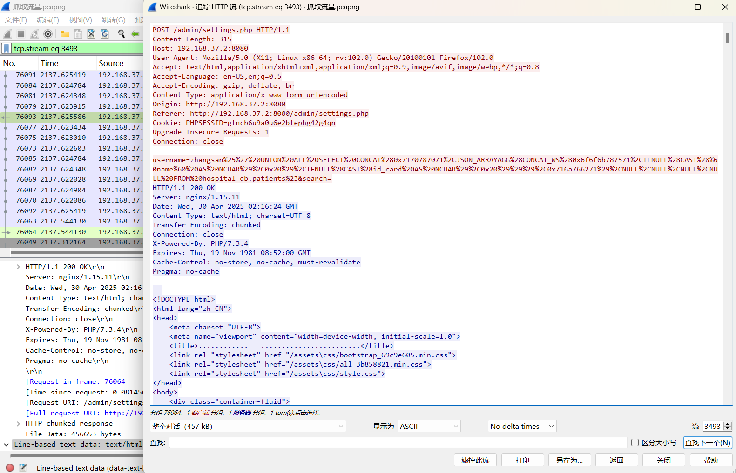Click the 返回 button
This screenshot has width=736, height=473.
[x=617, y=460]
